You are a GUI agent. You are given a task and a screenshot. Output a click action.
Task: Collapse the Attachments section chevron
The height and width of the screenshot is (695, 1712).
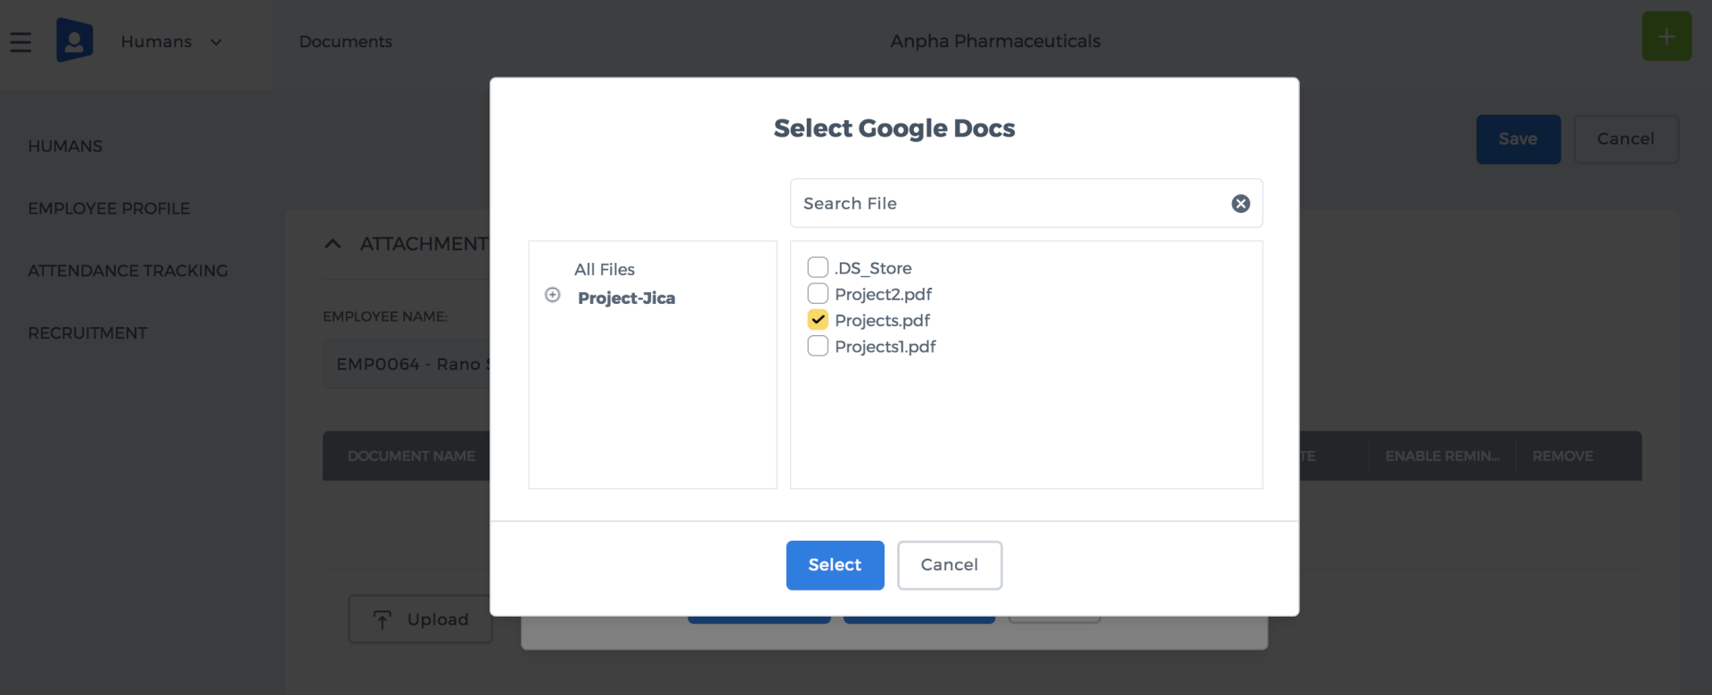tap(333, 244)
